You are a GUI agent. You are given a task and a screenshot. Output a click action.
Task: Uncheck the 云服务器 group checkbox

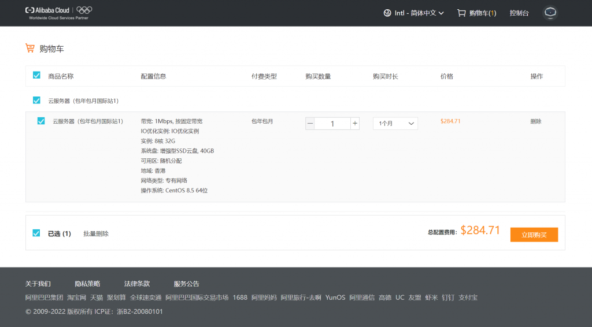click(37, 101)
